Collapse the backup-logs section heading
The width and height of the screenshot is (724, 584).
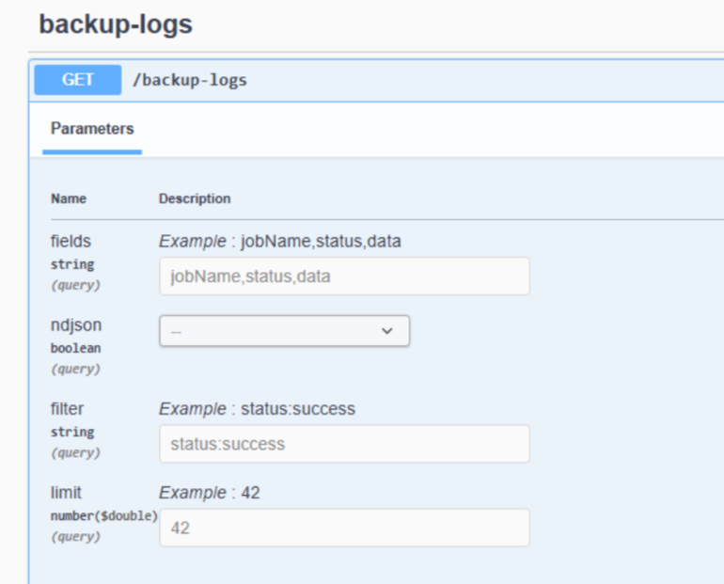(116, 24)
